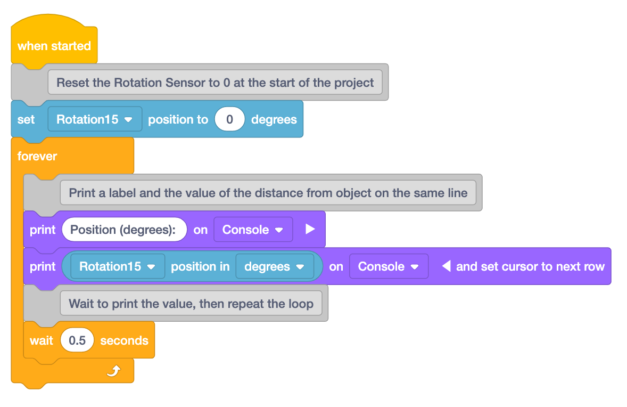Click the Wait to print the value comment block

pos(191,303)
